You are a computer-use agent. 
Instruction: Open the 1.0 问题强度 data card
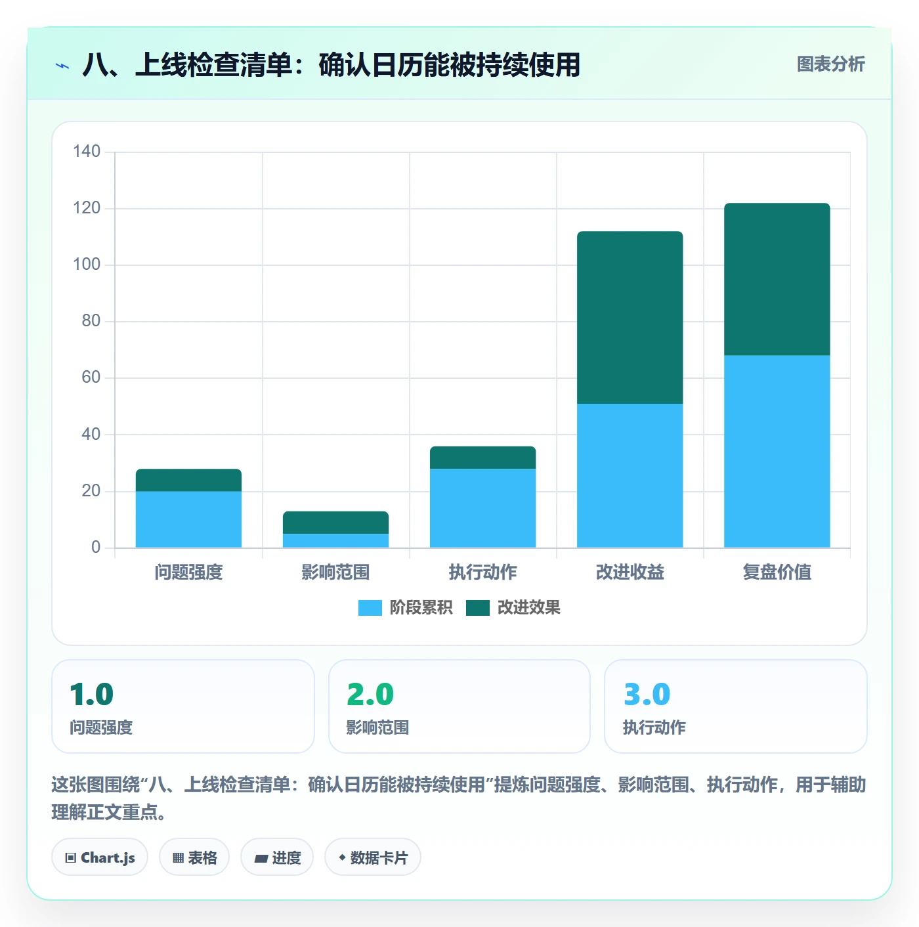183,706
